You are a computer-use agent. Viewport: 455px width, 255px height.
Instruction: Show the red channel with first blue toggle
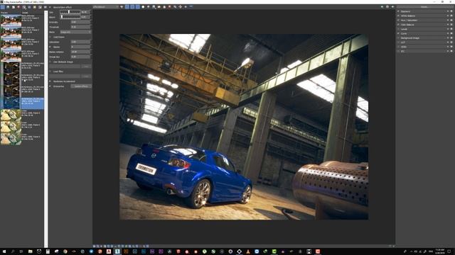[127, 6]
